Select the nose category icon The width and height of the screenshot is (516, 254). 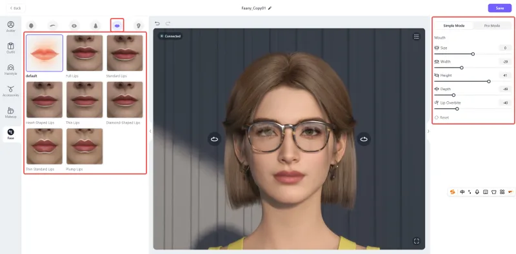point(95,25)
